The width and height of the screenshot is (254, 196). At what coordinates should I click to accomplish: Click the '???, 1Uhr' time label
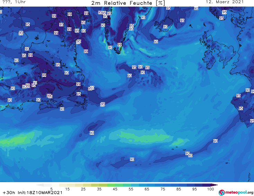(x=14, y=2)
